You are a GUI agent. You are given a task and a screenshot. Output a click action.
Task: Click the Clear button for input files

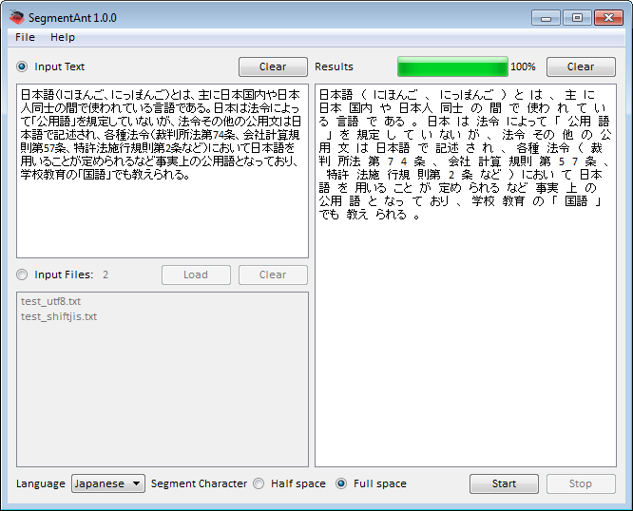pyautogui.click(x=273, y=275)
